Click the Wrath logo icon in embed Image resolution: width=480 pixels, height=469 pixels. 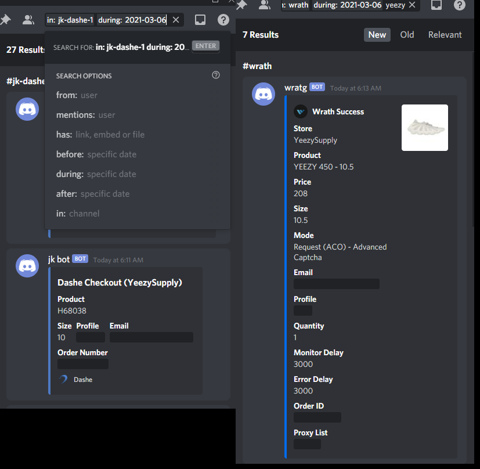[300, 112]
